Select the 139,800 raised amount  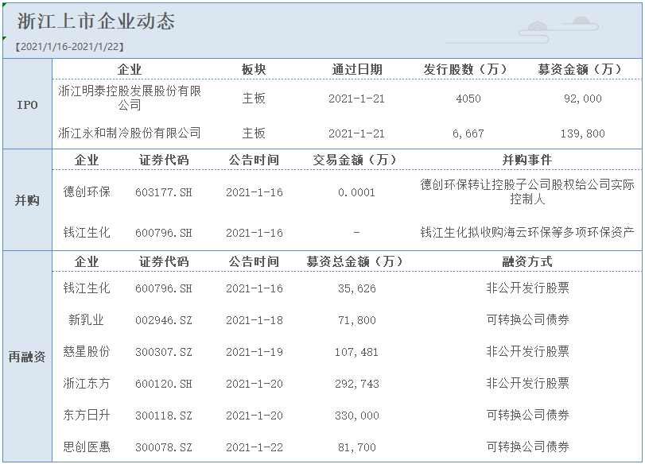[582, 133]
